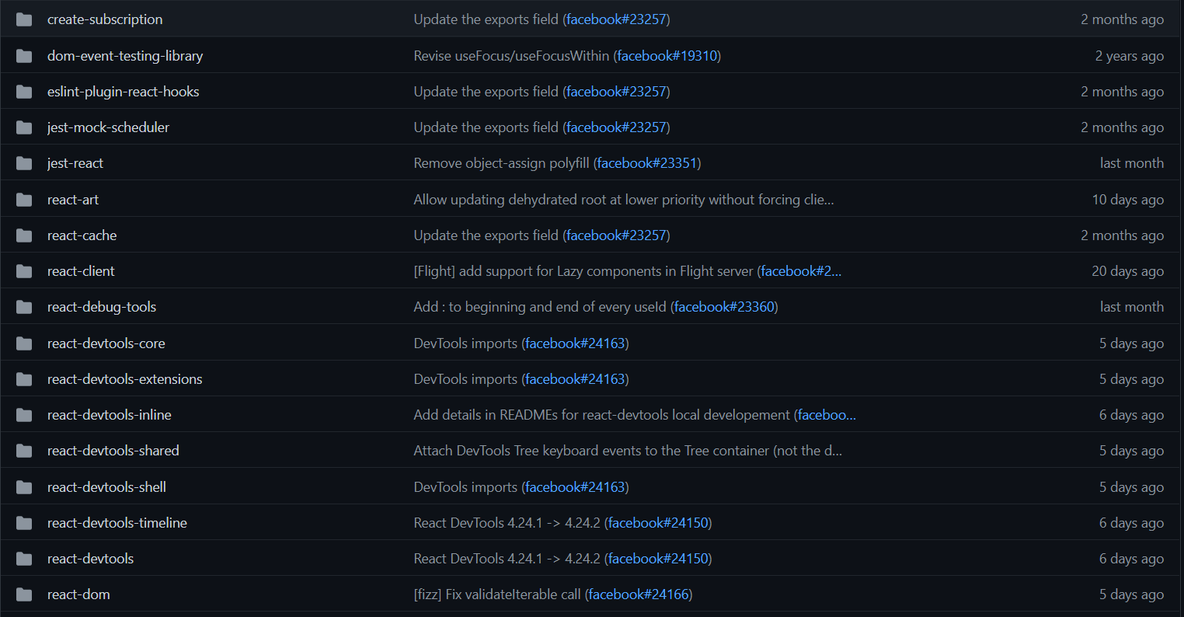Screen dimensions: 1184x617
Task: Click 'last month' timestamp in jest-react row
Action: (x=1132, y=163)
